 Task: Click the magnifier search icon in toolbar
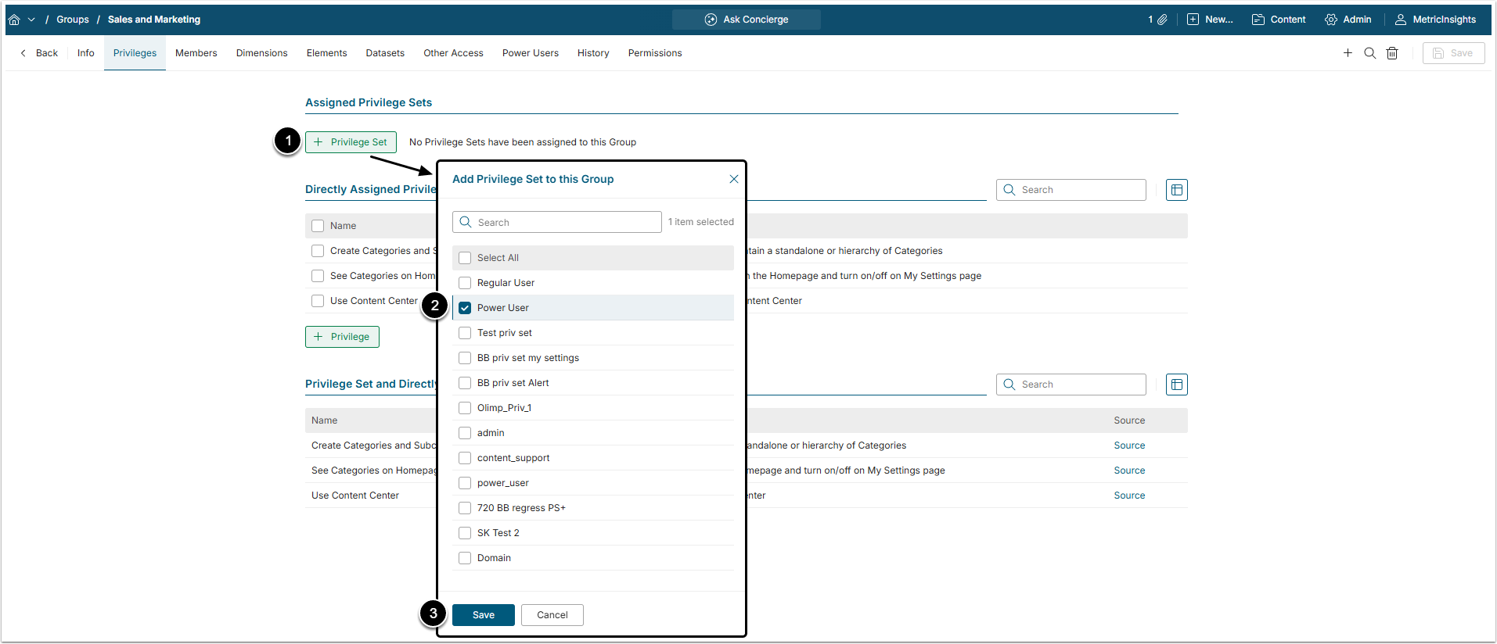coord(1369,53)
